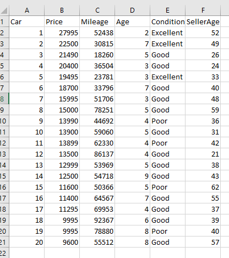This screenshot has height=258, width=229.
Task: Select SellerAge cell 33
Action: click(x=203, y=77)
